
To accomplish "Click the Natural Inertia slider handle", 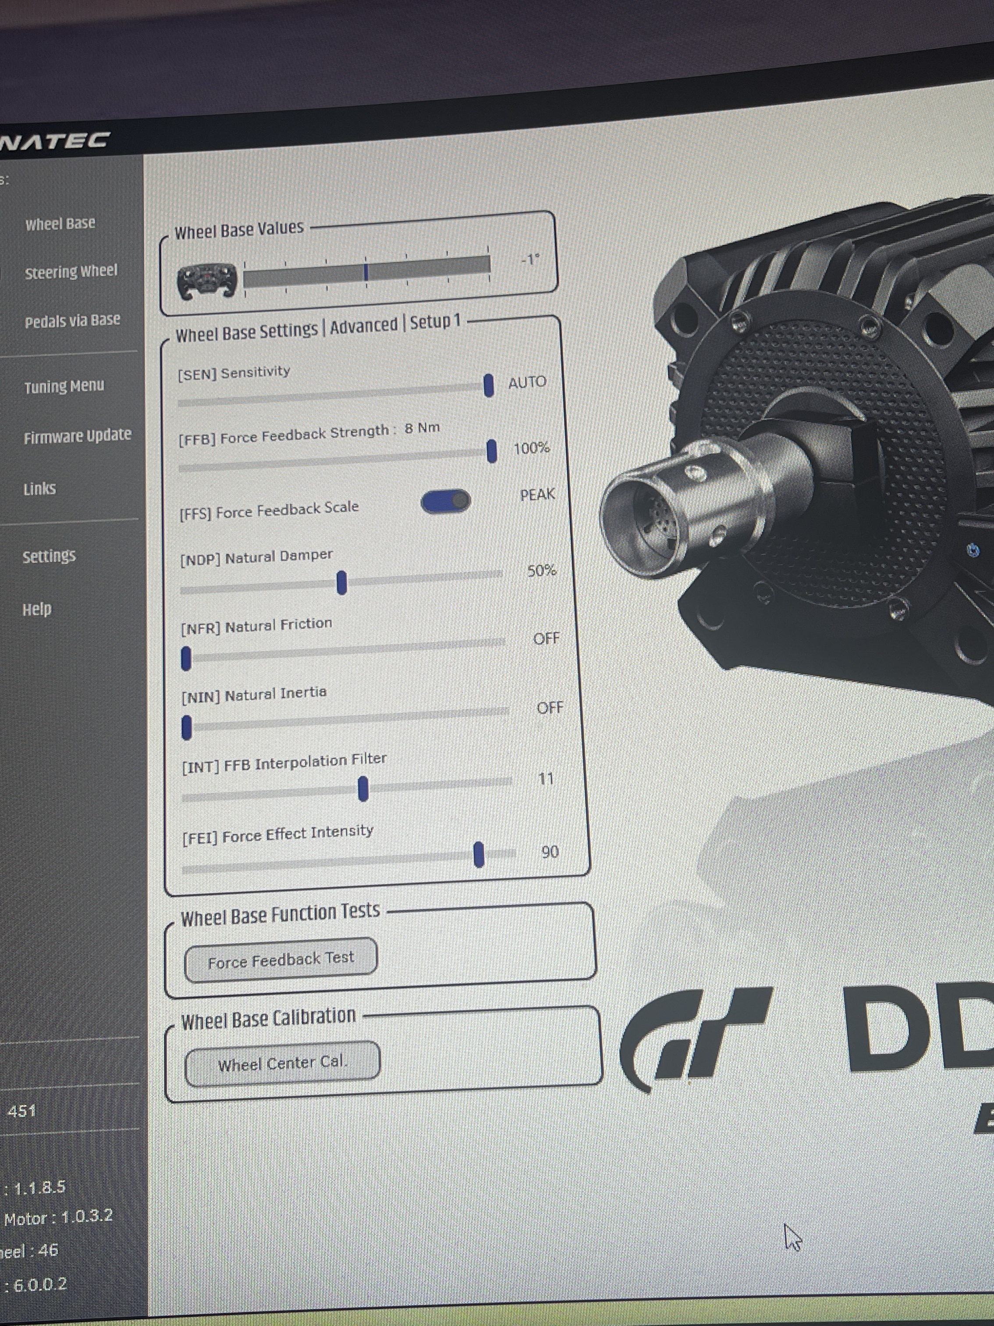I will point(187,728).
